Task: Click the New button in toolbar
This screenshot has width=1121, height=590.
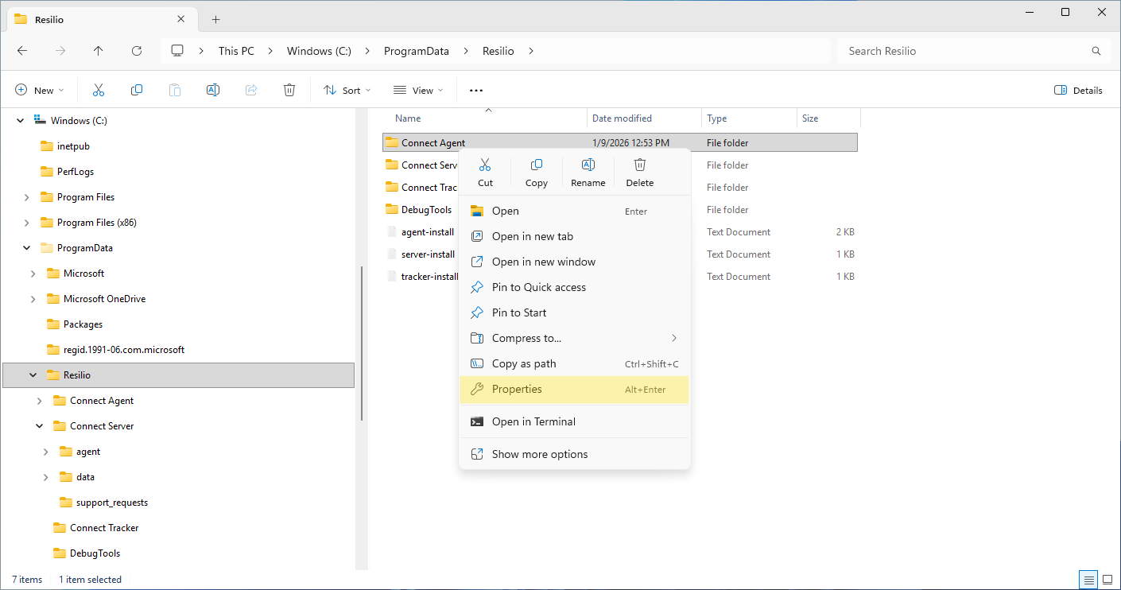Action: [x=39, y=90]
